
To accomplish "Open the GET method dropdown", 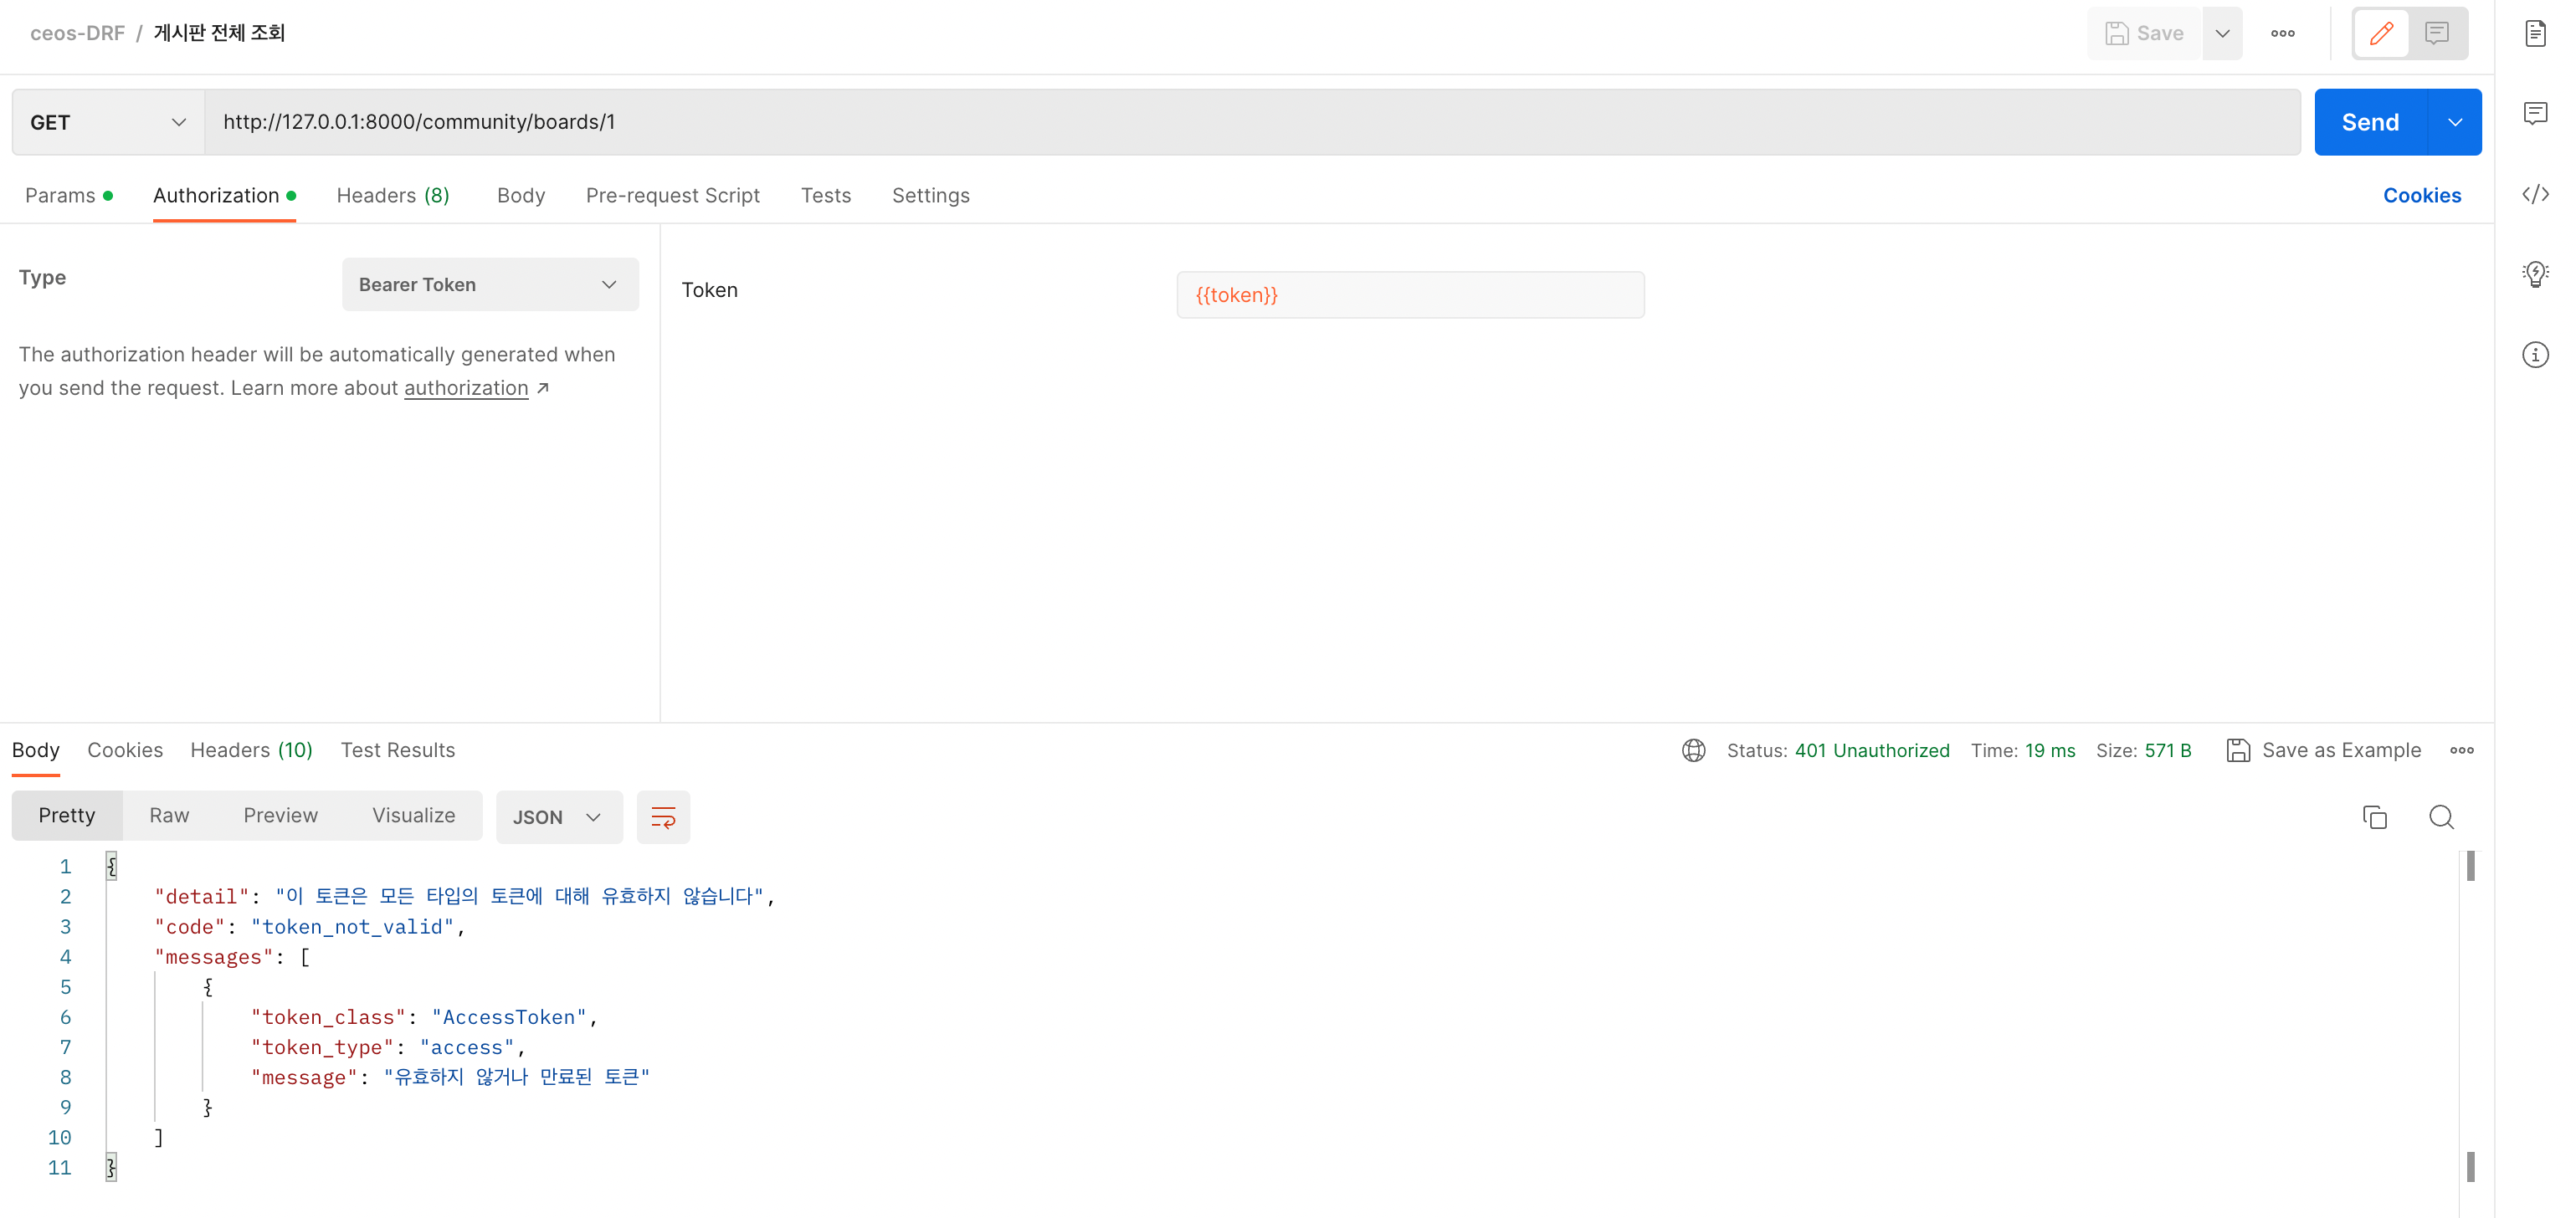I will [x=108, y=122].
